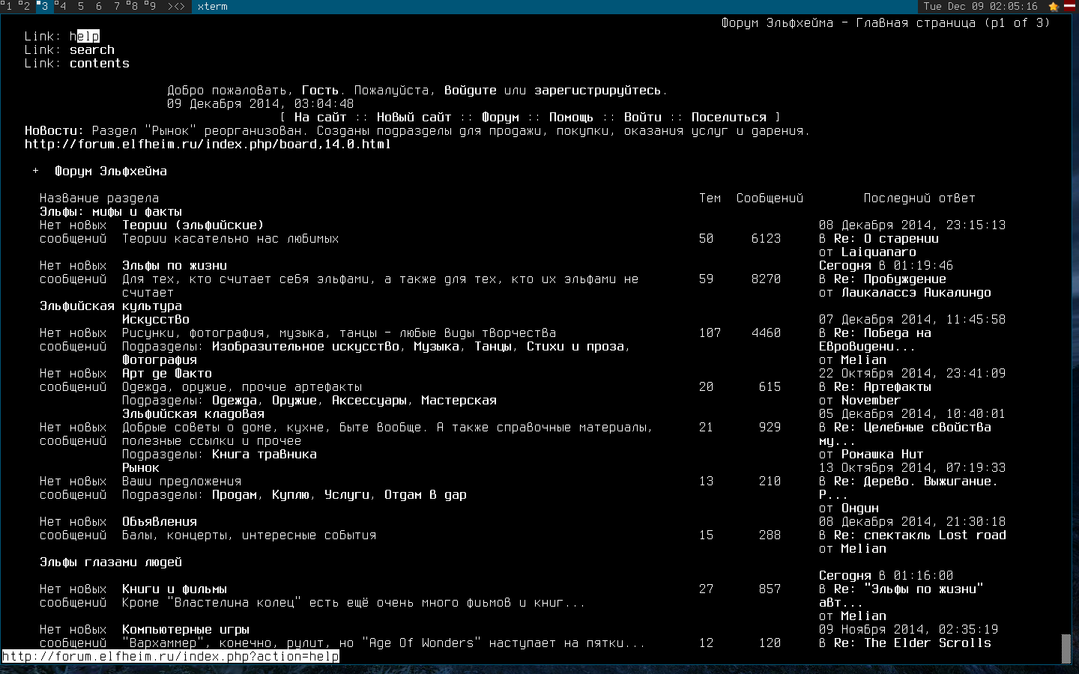View the profile of Лаикалассэ Аикалиндо

916,292
